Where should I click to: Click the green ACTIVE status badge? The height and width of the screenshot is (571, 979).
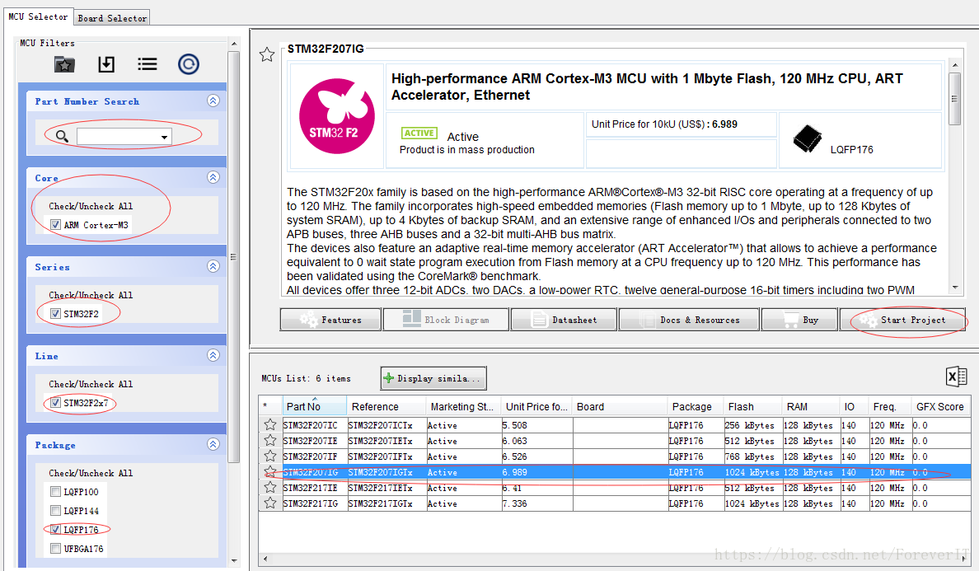(419, 133)
